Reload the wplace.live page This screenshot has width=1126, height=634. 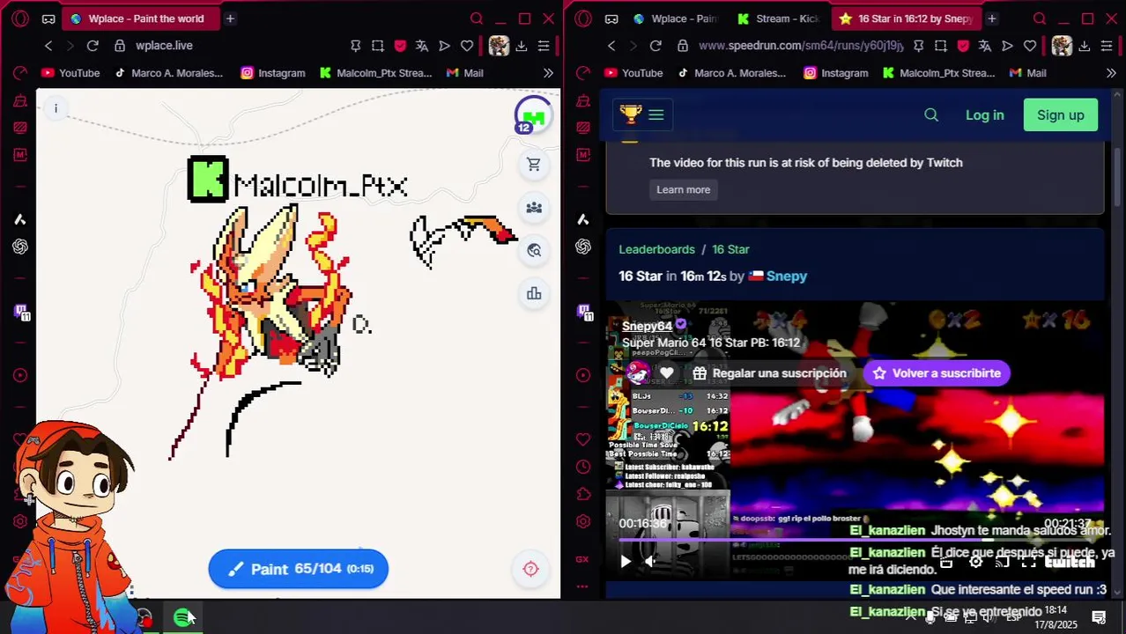[93, 46]
